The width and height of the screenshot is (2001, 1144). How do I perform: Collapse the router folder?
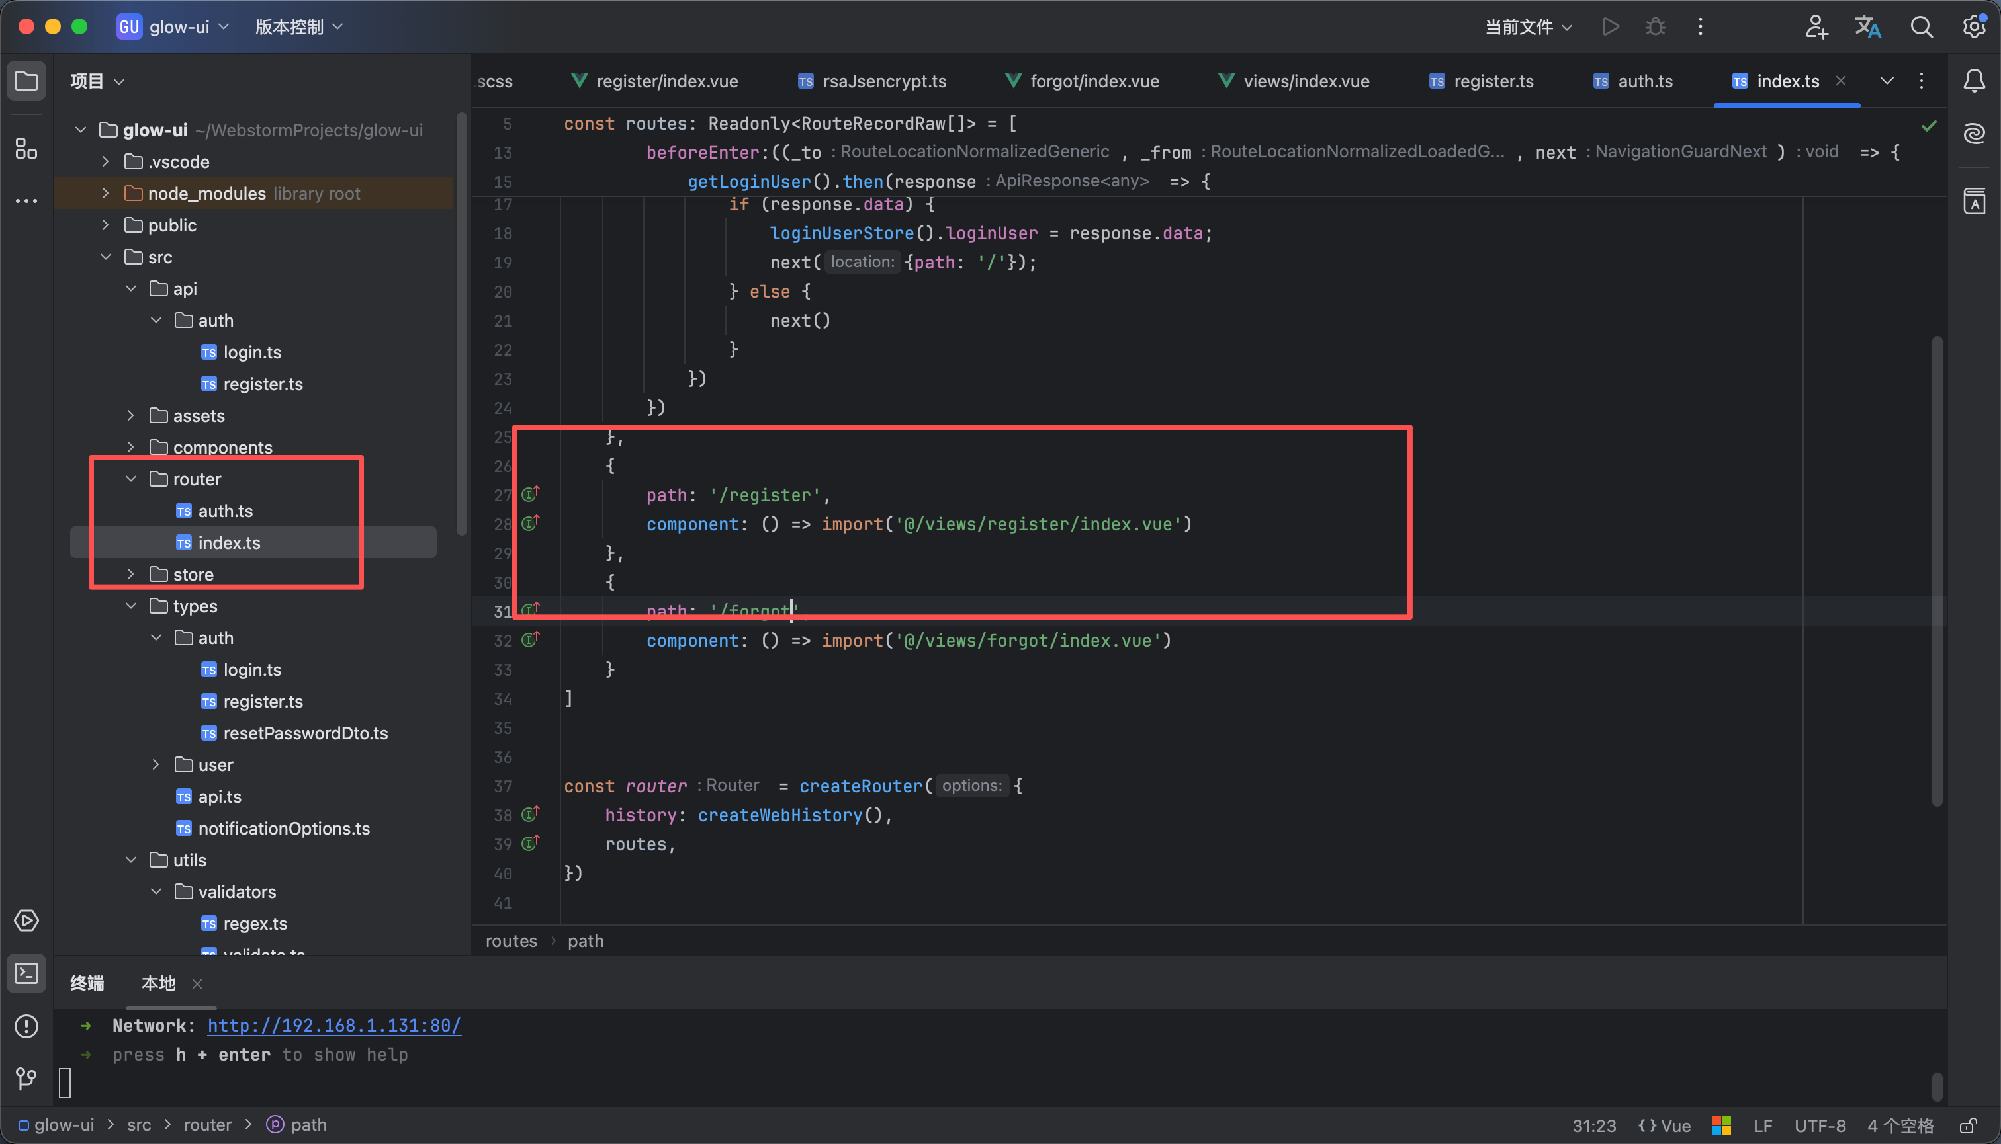131,479
